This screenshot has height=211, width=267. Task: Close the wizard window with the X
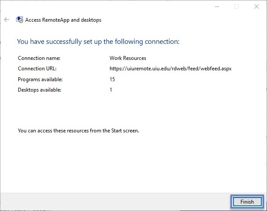coord(257,7)
